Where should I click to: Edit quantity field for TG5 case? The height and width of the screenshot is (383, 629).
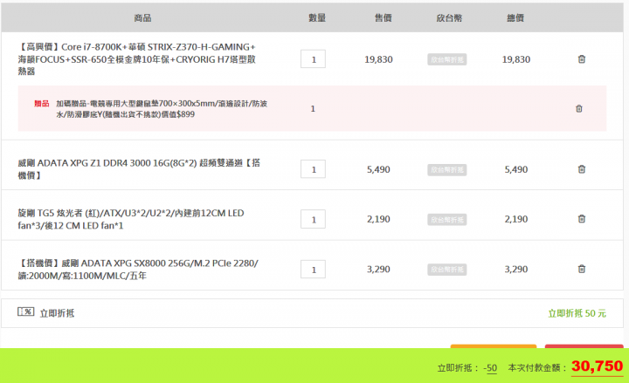[313, 219]
